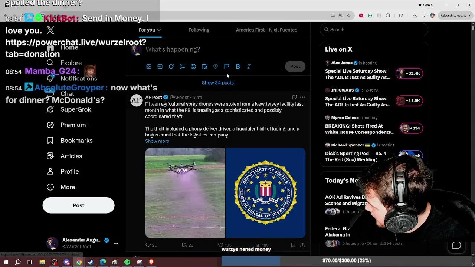Open the Chrome extensions puzzle icon

tap(388, 16)
